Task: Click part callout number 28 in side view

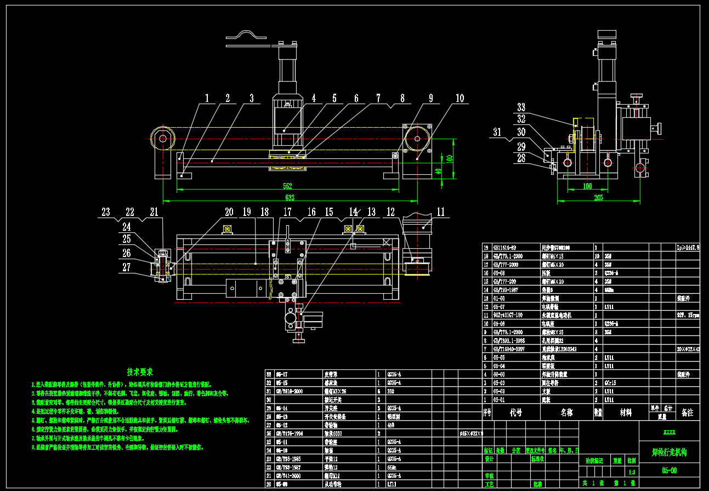Action: tap(521, 159)
